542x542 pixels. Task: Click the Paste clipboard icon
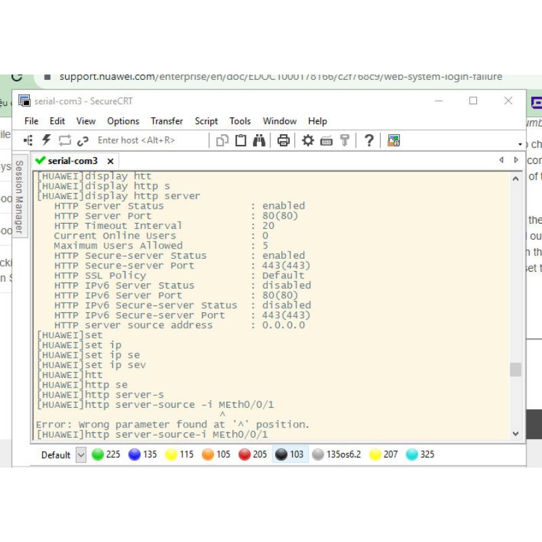(x=239, y=140)
